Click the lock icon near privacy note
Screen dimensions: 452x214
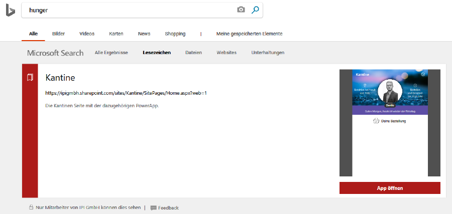click(31, 207)
